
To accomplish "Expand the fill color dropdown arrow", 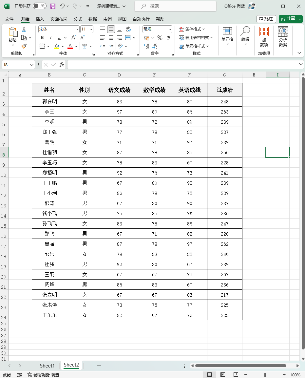I will (63, 46).
